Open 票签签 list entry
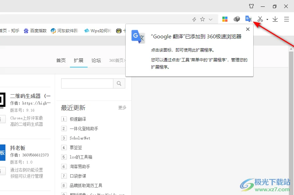The height and width of the screenshot is (195, 294). point(76,148)
